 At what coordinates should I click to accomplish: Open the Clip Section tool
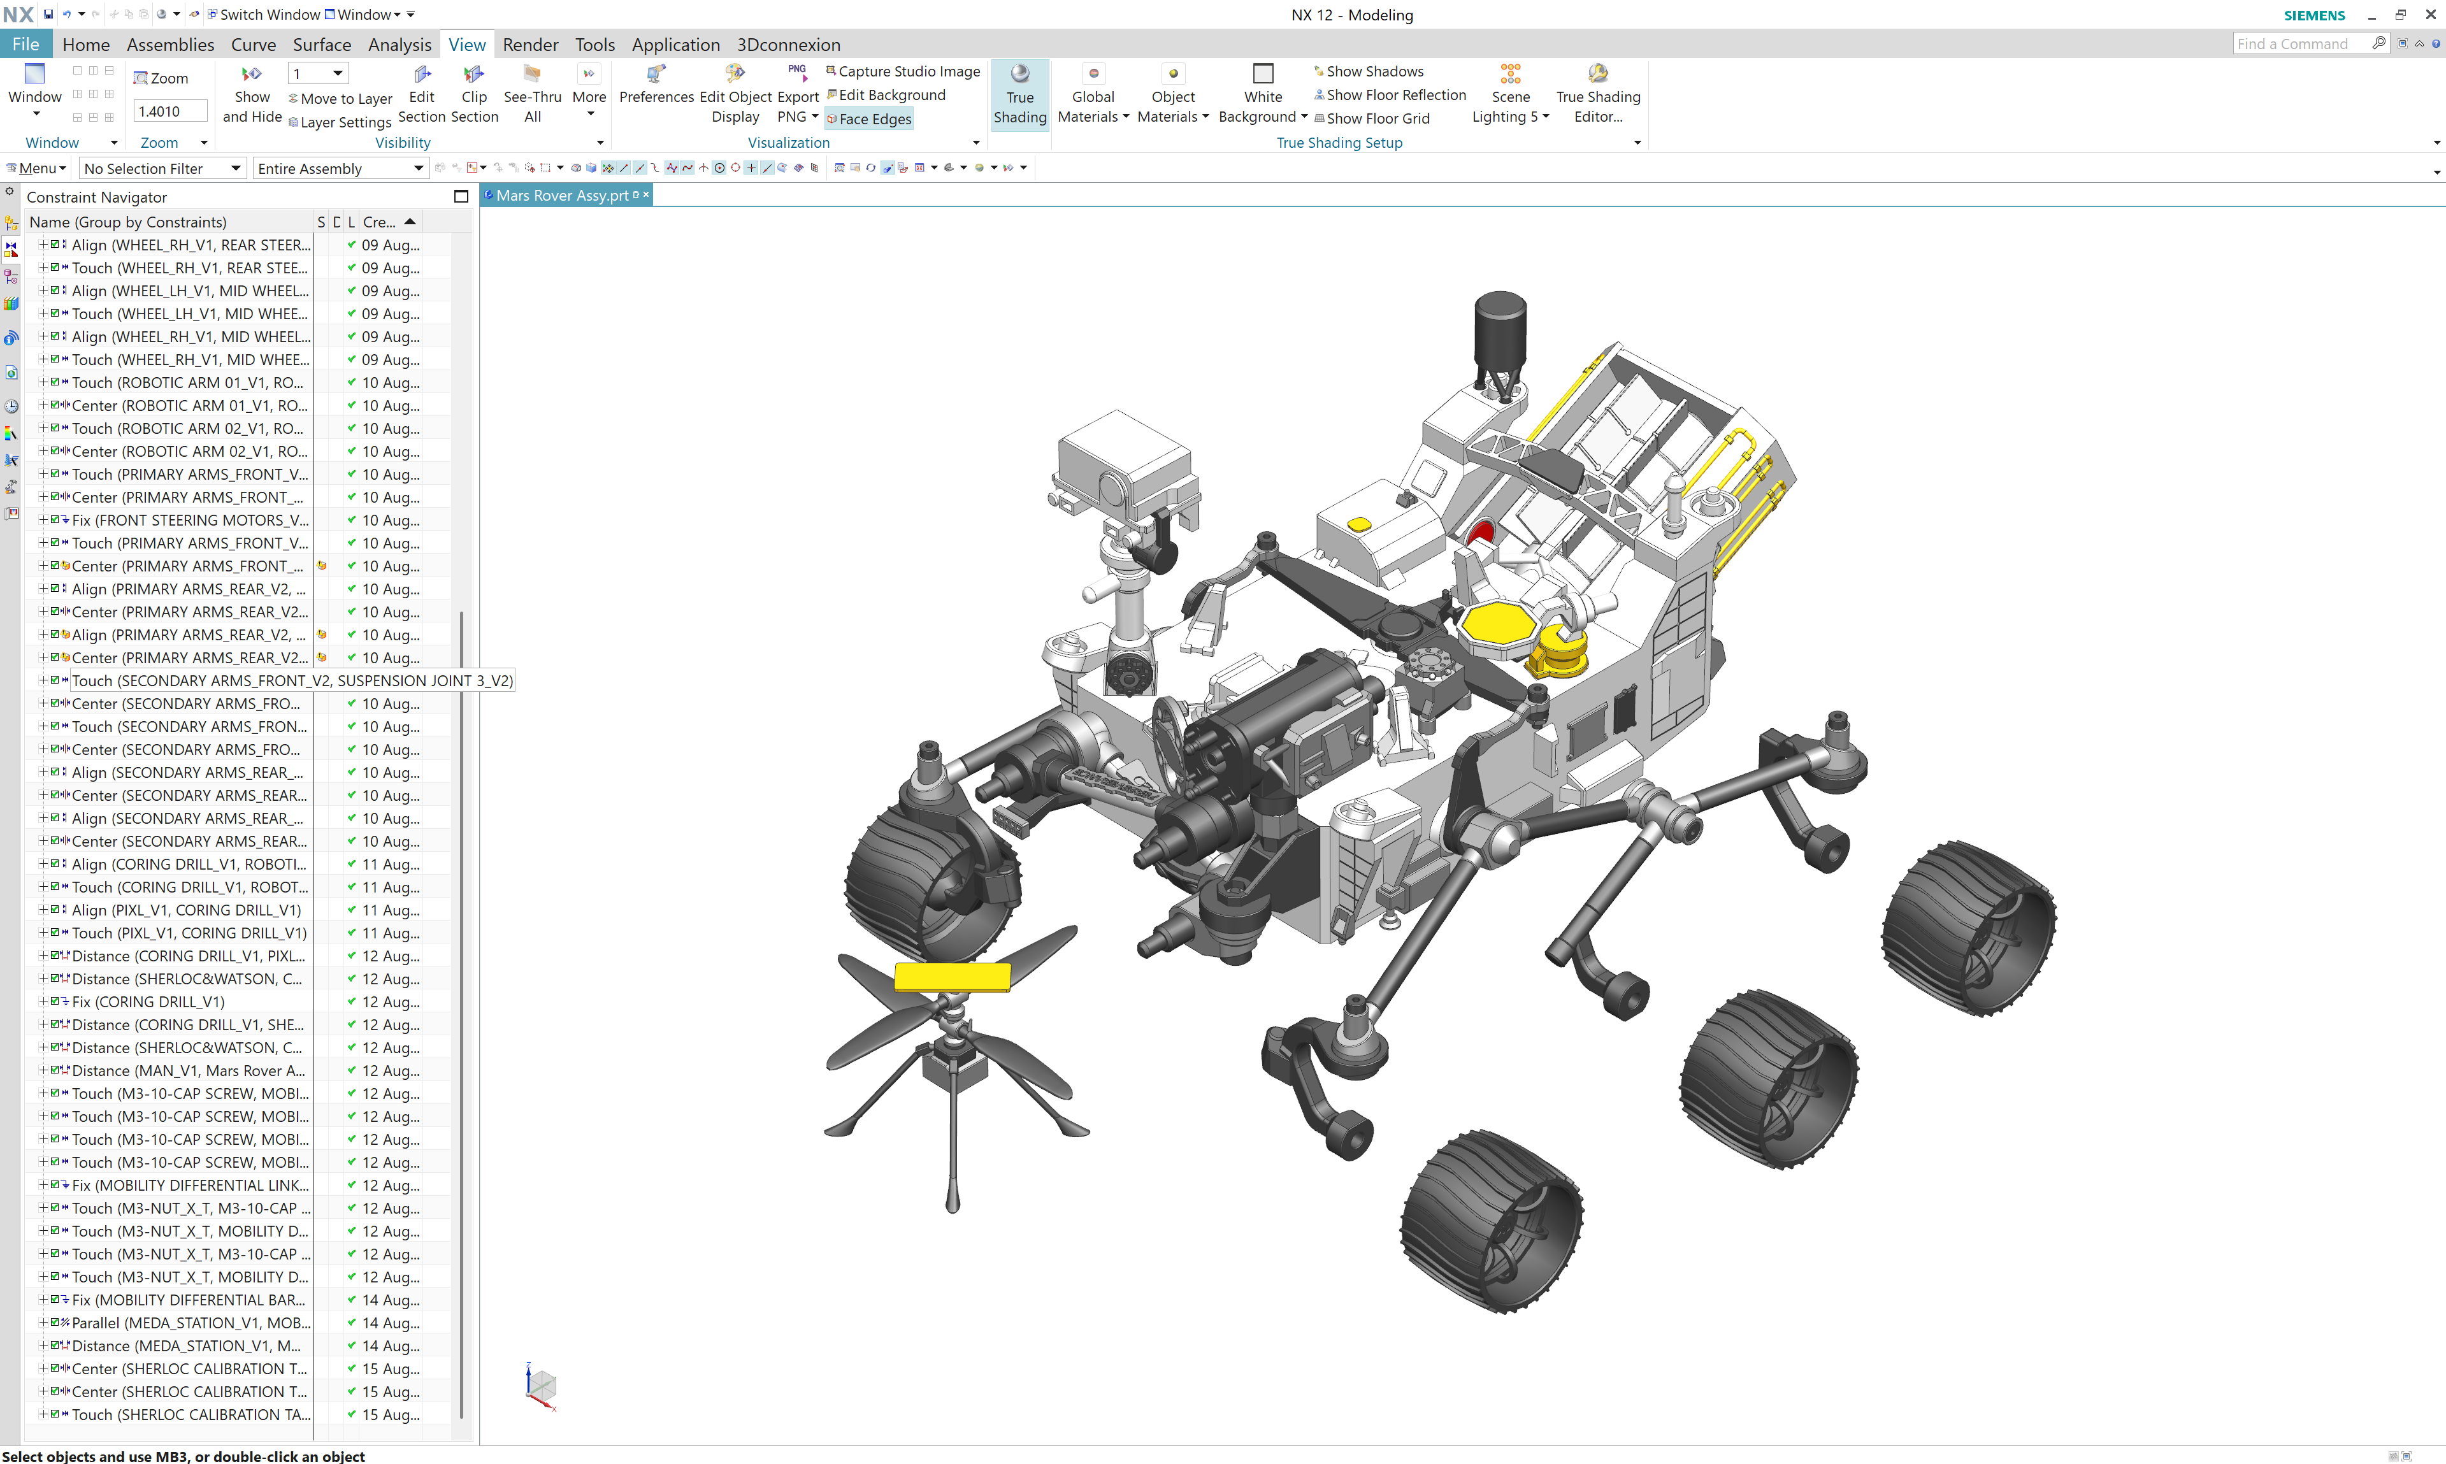coord(473,75)
